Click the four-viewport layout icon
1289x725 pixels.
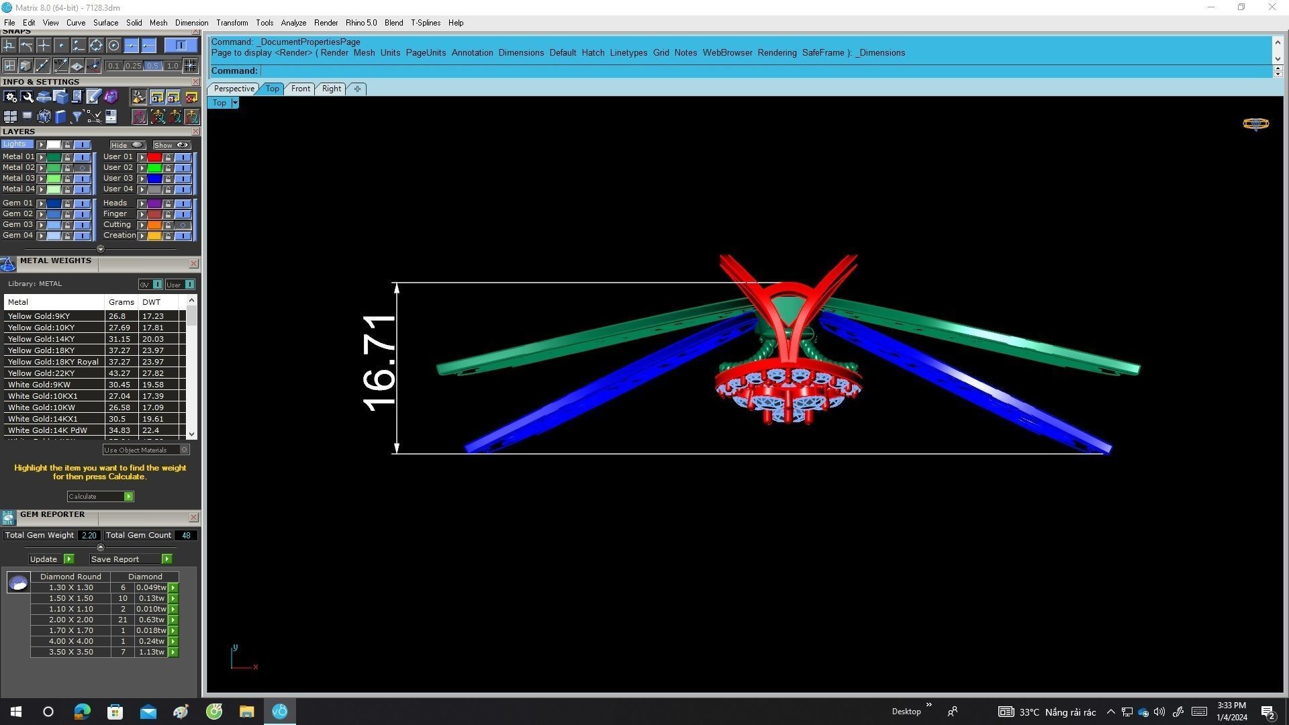tap(10, 117)
